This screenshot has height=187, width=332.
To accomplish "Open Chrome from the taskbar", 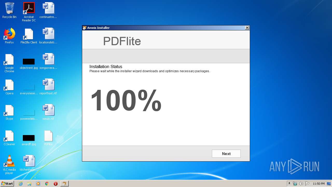I will 47,184.
